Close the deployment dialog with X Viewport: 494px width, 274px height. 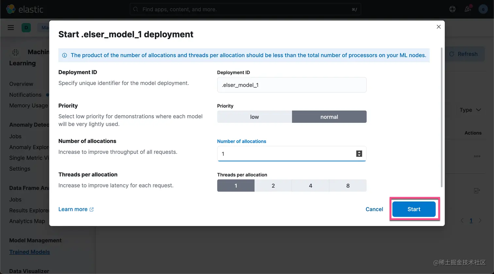point(438,27)
